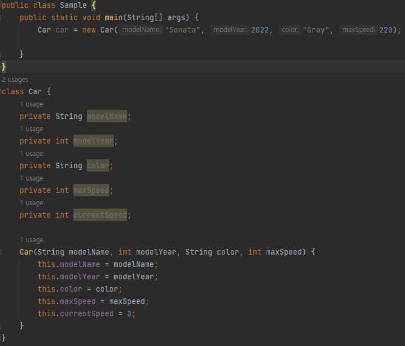Click this.color in the constructor body

[x=60, y=289]
